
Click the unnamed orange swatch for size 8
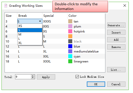pyautogui.click(x=70, y=36)
